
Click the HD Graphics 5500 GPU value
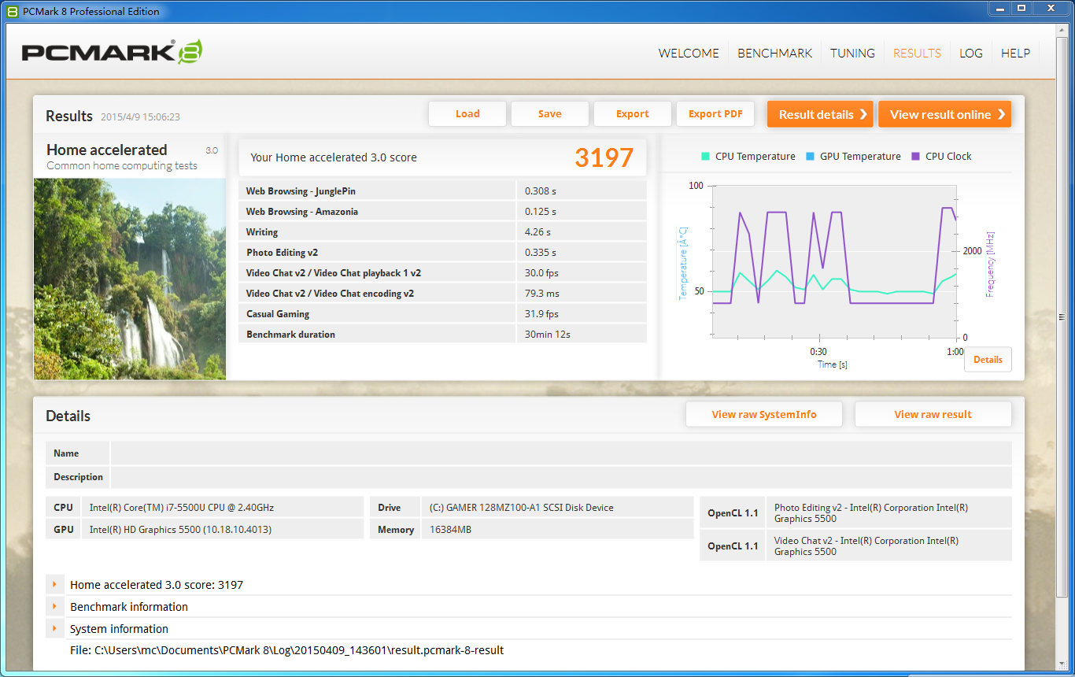pyautogui.click(x=180, y=530)
